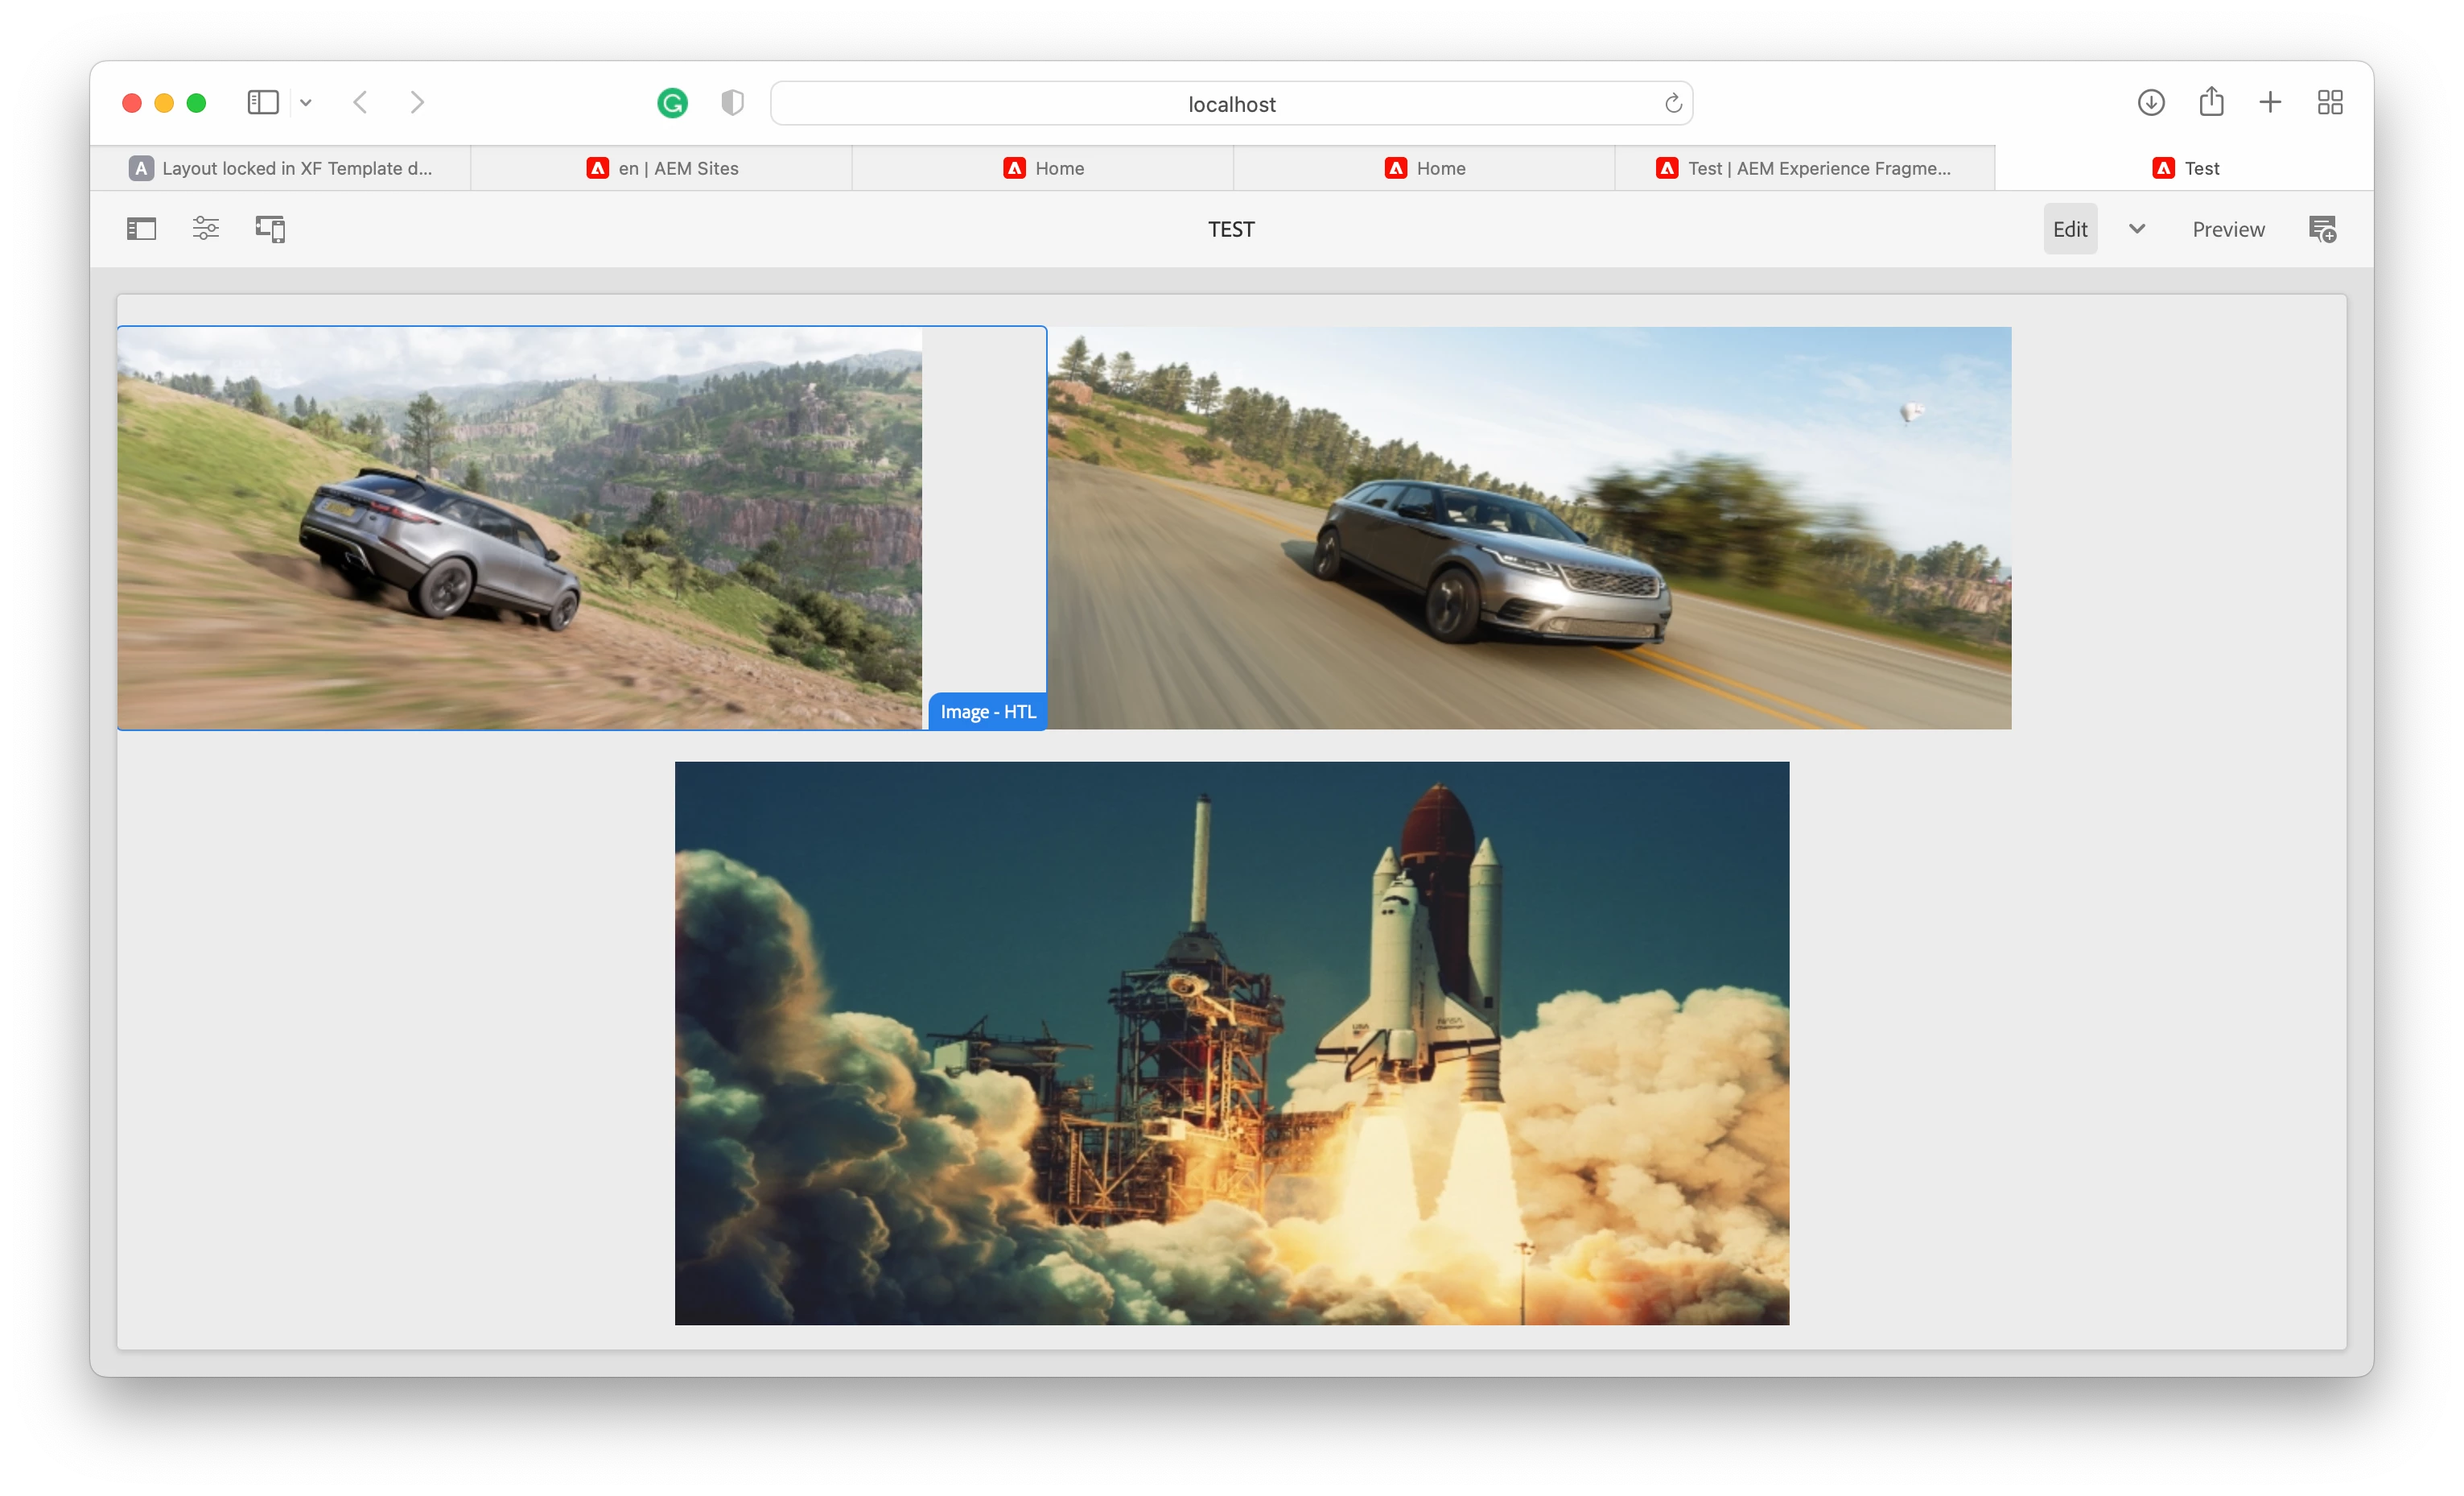Click the localhost address bar
Screen dimensions: 2464x1496
pos(1231,104)
